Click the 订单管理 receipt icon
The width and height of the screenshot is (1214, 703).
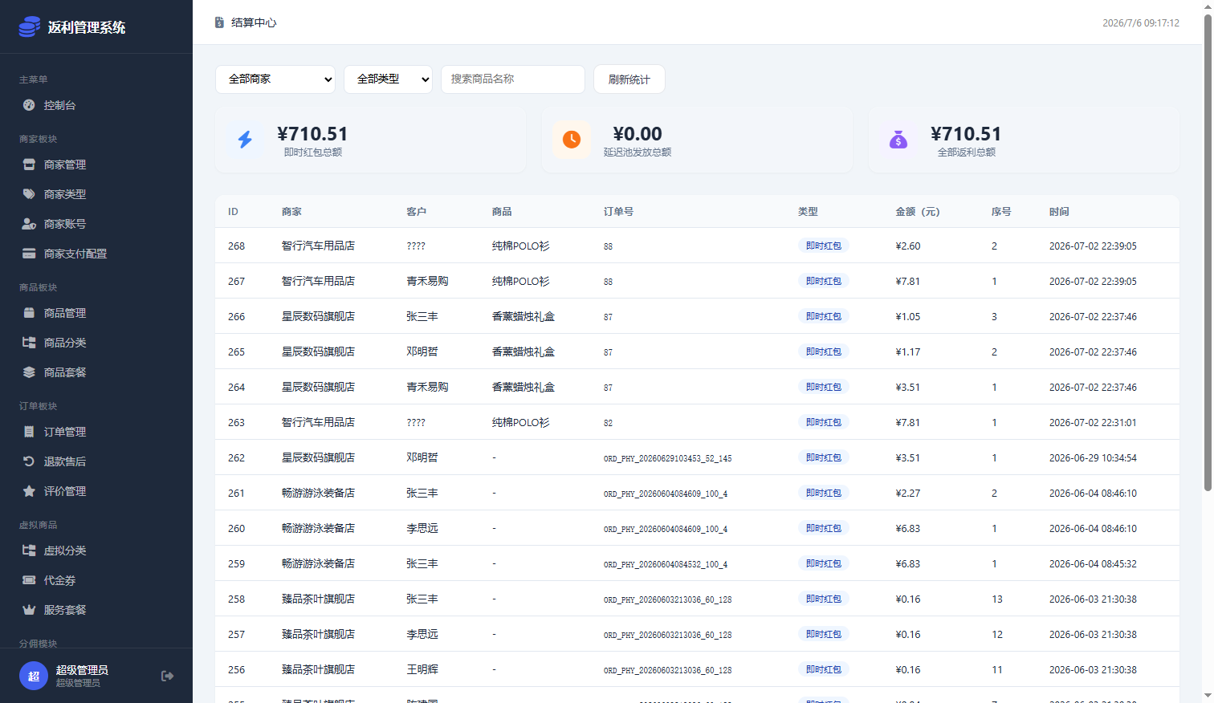(x=29, y=432)
